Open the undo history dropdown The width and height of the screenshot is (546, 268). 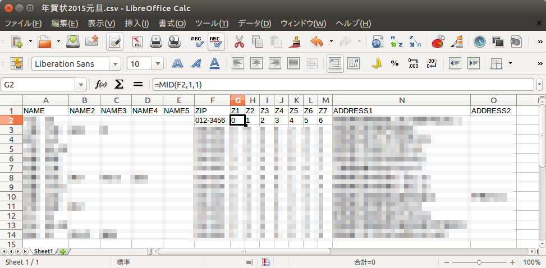331,42
